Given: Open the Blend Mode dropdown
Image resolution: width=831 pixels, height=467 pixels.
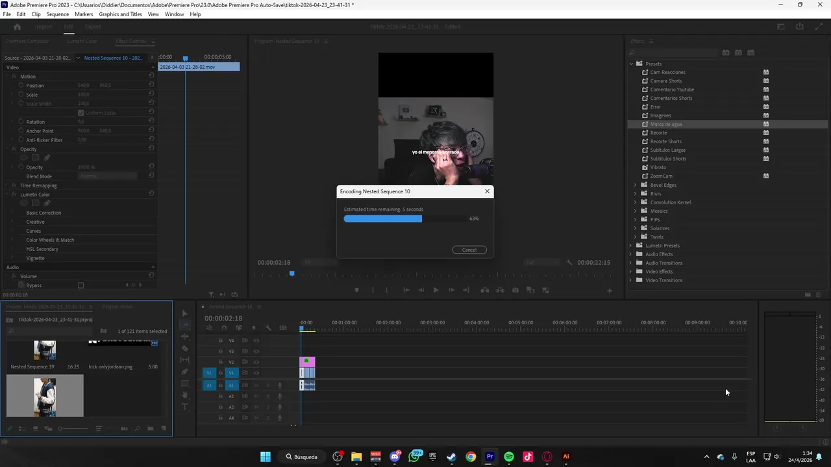Looking at the screenshot, I should (108, 176).
